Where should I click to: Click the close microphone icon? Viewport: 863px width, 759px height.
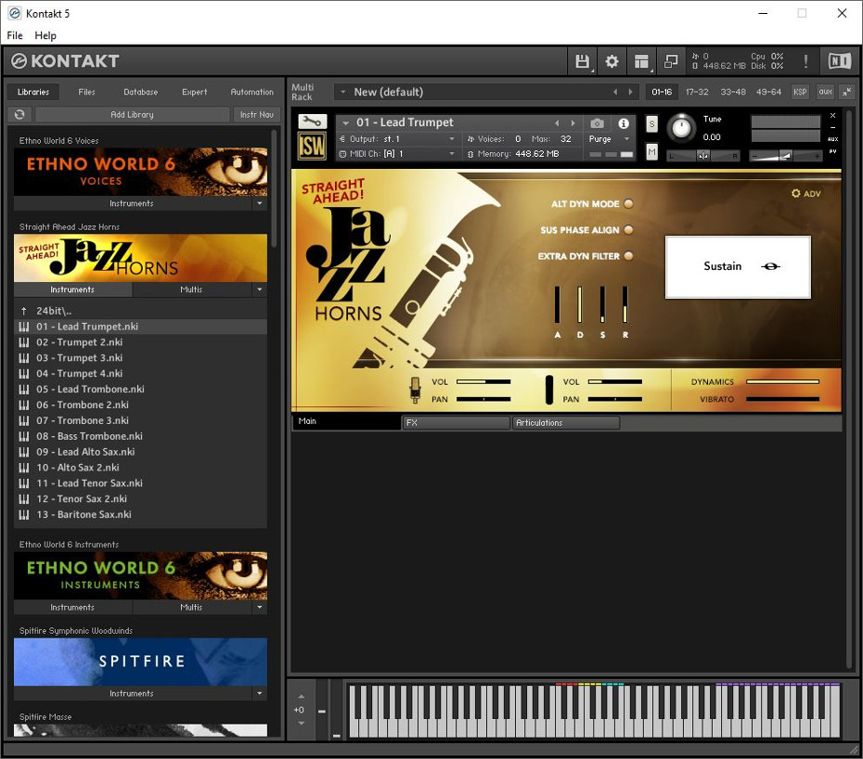[x=415, y=390]
